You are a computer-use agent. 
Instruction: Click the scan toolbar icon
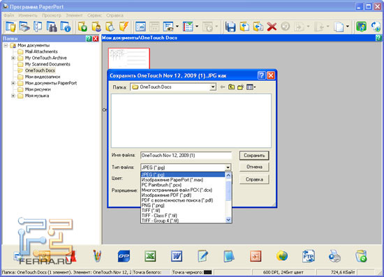click(24, 27)
